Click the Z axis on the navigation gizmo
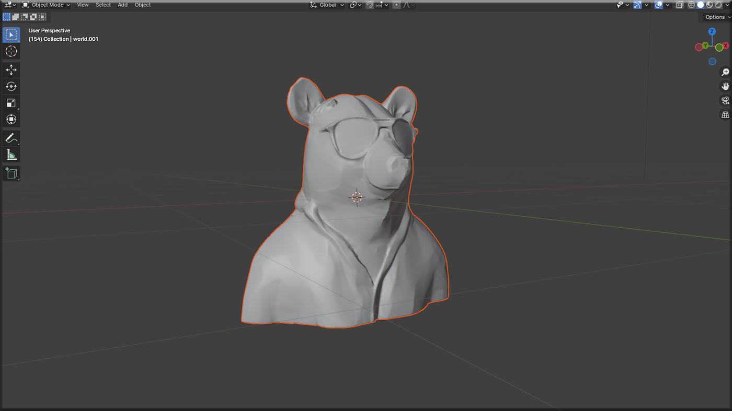Viewport: 732px width, 411px height. [712, 31]
